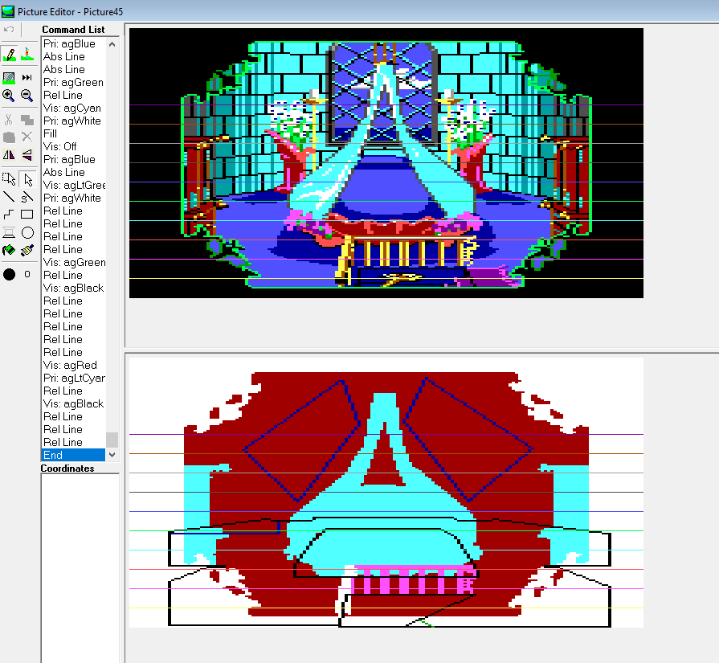Pick the Plot brush tool

click(27, 251)
